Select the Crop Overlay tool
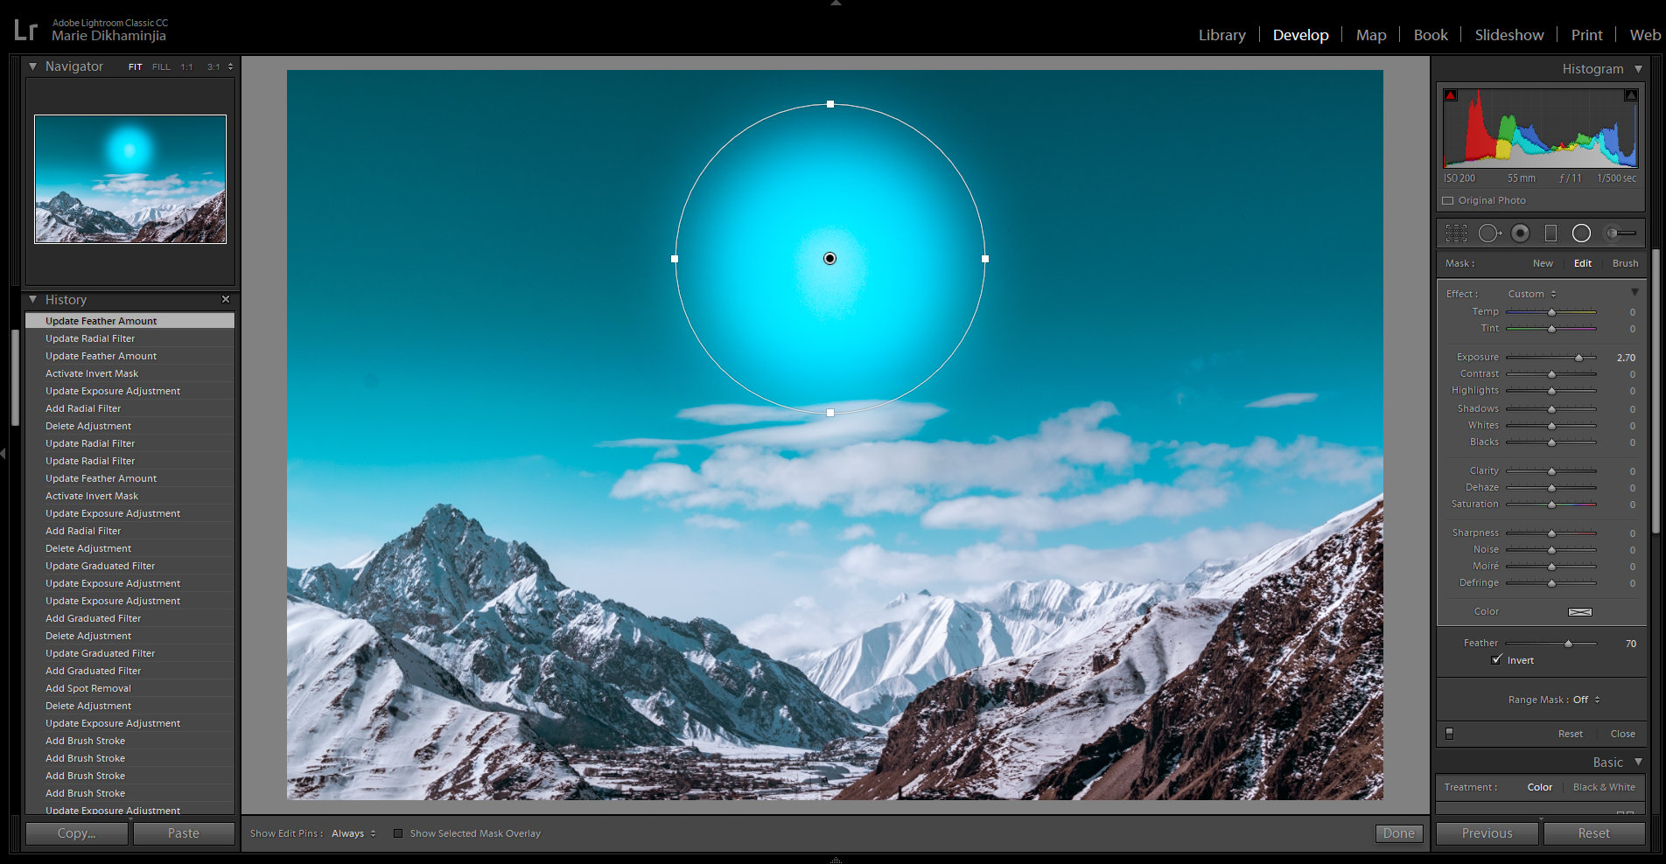The height and width of the screenshot is (864, 1666). click(x=1456, y=233)
